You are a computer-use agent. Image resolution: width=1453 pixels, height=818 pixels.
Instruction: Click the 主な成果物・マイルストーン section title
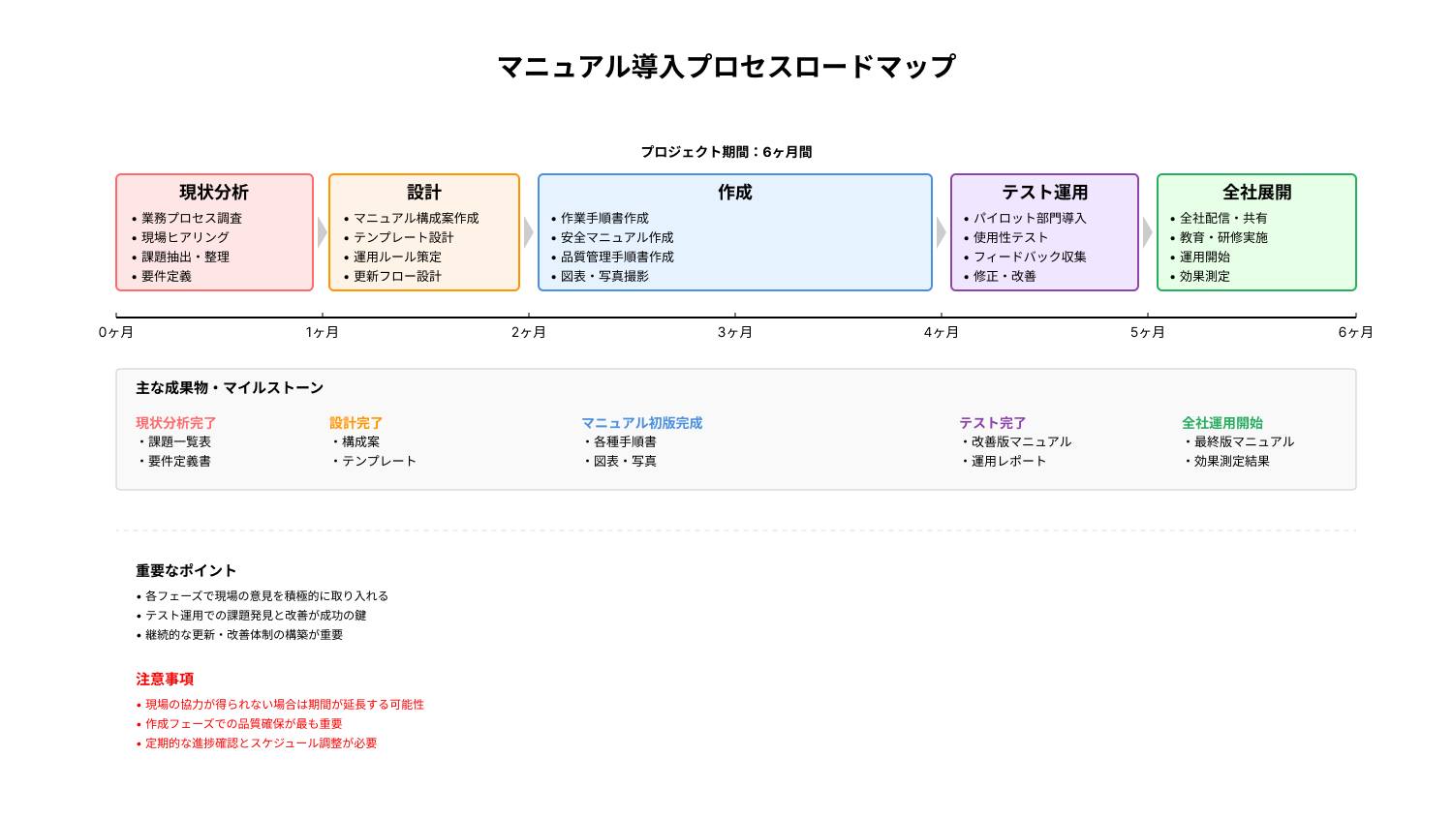pyautogui.click(x=230, y=388)
